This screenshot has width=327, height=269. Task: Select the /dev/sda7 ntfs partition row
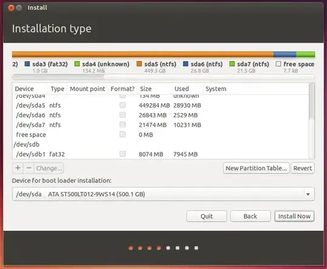point(161,125)
